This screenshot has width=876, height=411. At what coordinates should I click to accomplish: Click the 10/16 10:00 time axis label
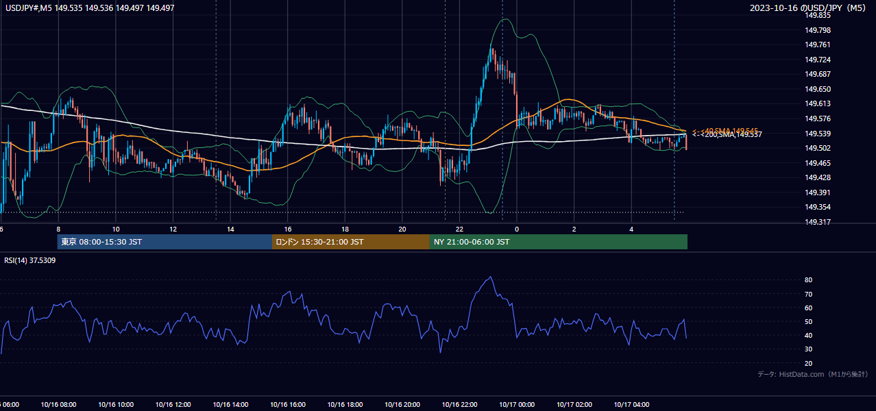[116, 405]
